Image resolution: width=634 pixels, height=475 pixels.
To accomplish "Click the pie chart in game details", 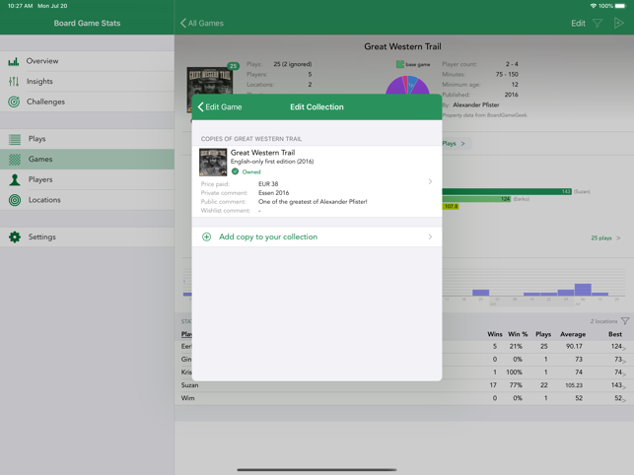I will tap(407, 85).
